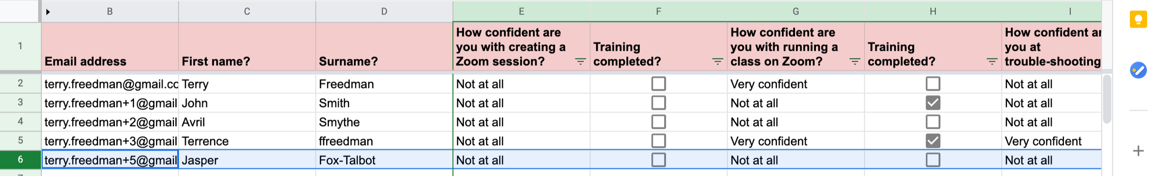Open Google Tasks side panel icon
Screen dimensions: 1163x176
1138,70
